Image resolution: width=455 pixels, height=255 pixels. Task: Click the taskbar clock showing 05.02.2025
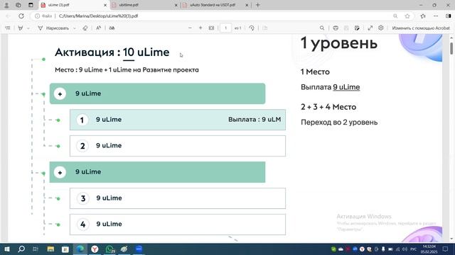[x=429, y=249]
